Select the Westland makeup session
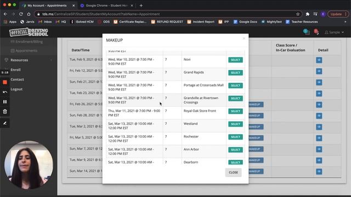This screenshot has width=351, height=197. (x=235, y=124)
